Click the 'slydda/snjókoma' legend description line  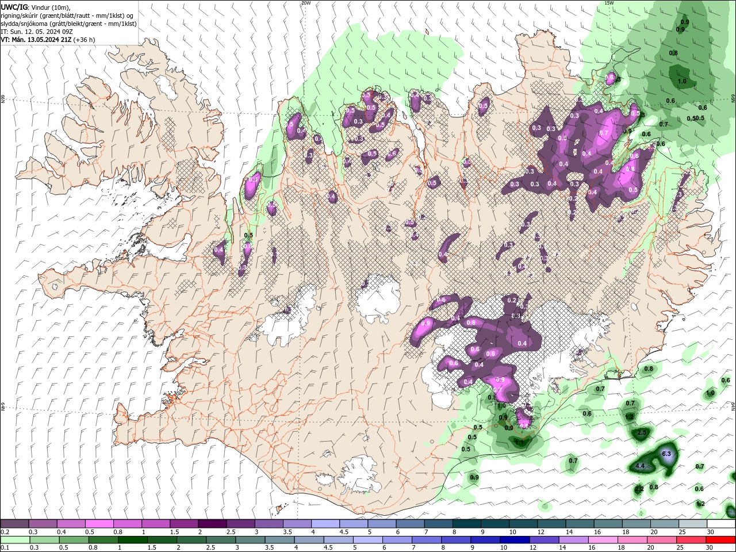(x=68, y=24)
